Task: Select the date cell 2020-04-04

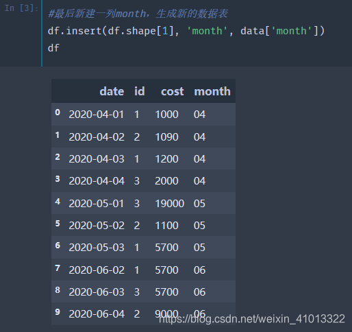Action: [97, 181]
